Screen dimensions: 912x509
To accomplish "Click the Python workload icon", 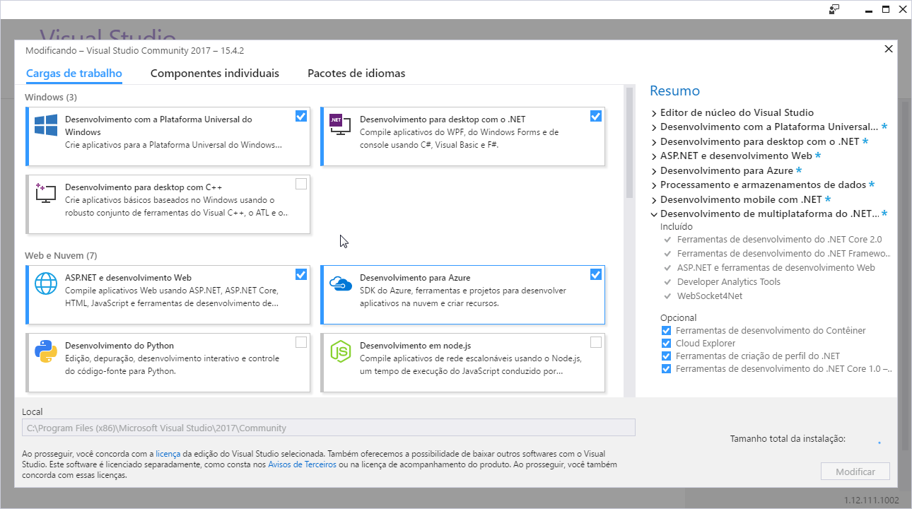I will 46,351.
